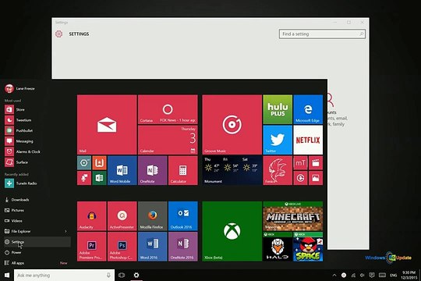Screen dimensions: 421x281
Task: Click the Windows Start button
Action: (7, 275)
